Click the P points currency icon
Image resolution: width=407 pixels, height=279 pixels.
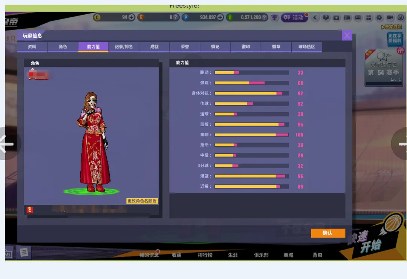[x=185, y=17]
